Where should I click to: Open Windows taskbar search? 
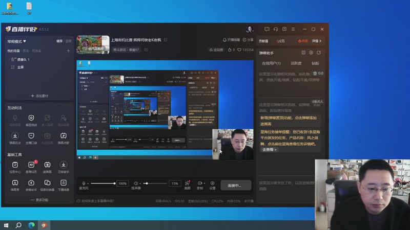tap(18, 225)
